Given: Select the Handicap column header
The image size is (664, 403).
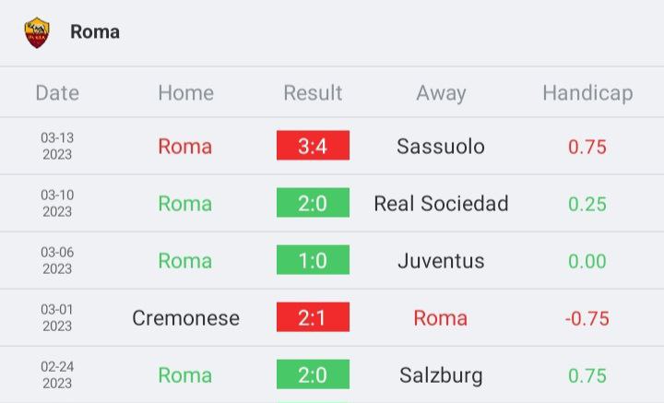Looking at the screenshot, I should 587,93.
